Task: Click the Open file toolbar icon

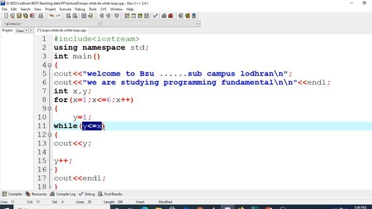Action: point(12,16)
